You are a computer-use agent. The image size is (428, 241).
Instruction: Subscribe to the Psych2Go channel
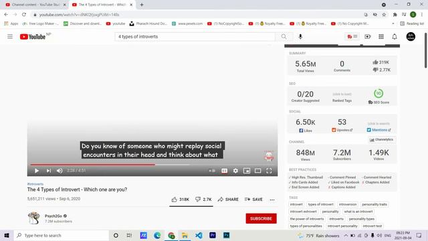pyautogui.click(x=261, y=219)
